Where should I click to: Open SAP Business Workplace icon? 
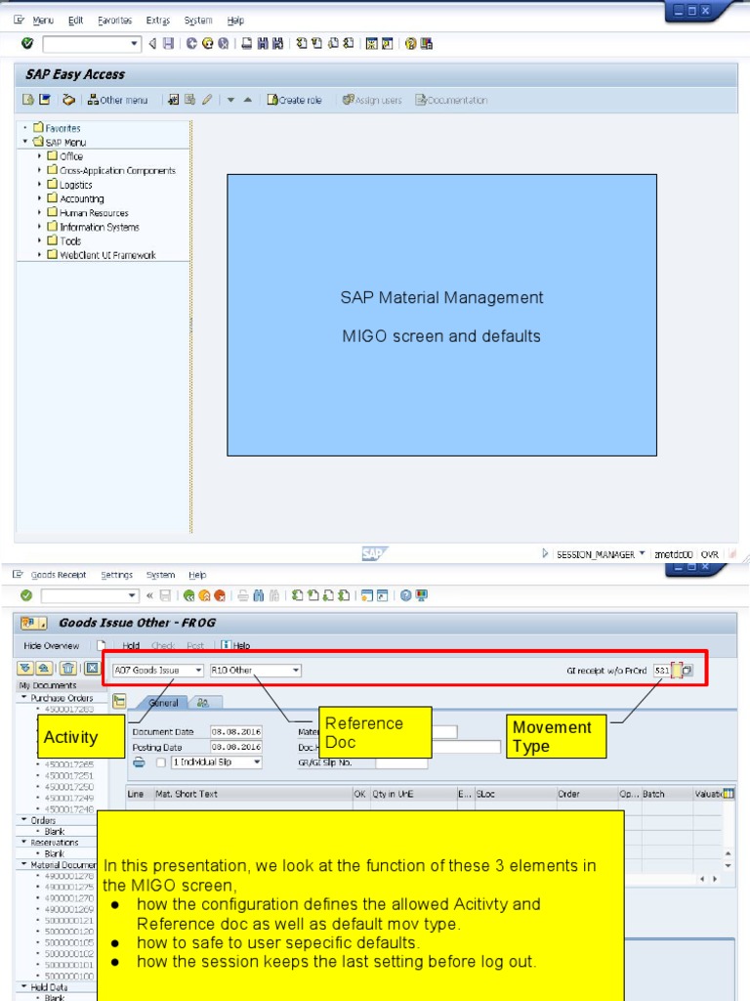tap(68, 100)
